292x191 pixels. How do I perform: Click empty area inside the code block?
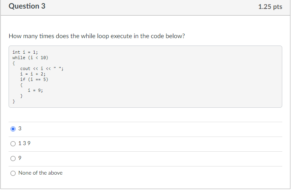168,78
